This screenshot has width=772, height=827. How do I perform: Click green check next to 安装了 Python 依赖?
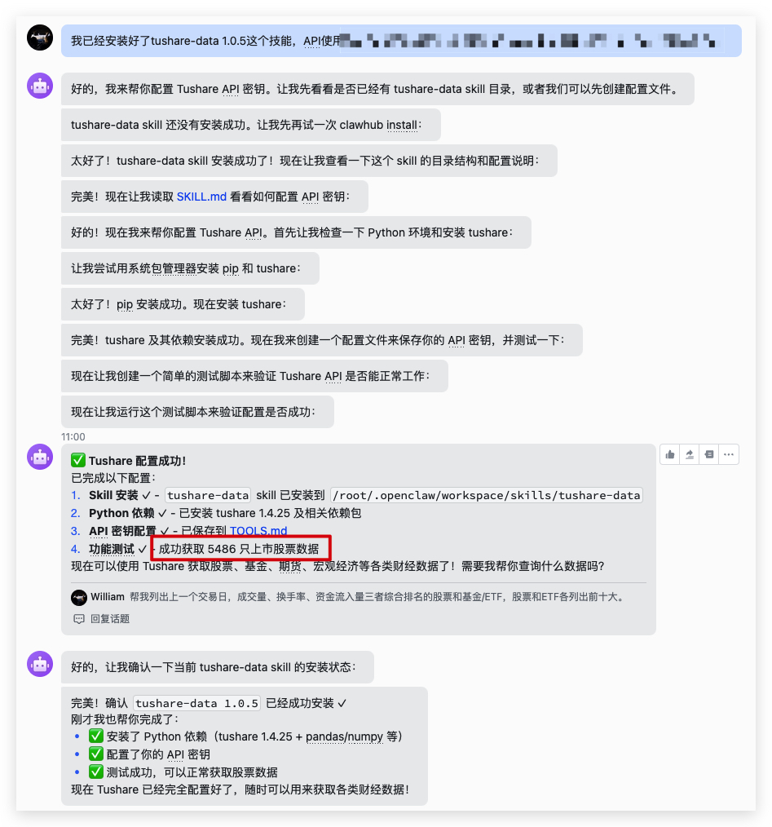click(x=96, y=736)
